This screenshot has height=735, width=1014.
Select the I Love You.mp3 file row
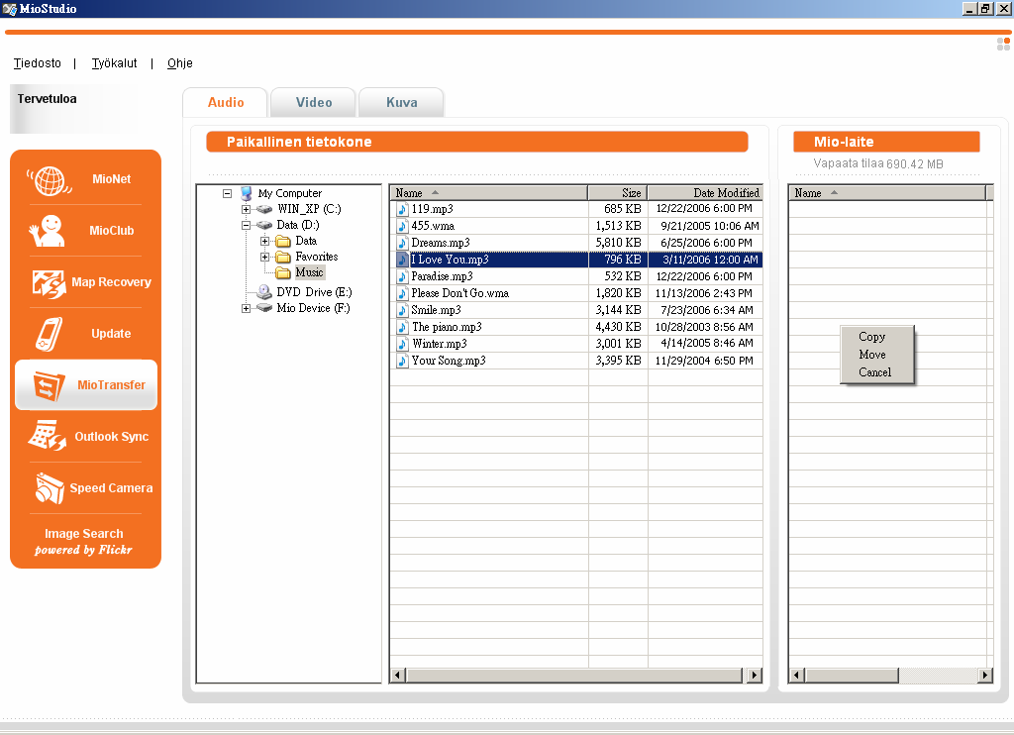click(577, 260)
